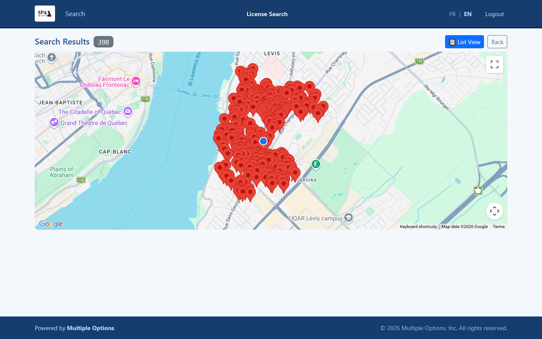542x339 pixels.
Task: Click the blue current location dot
Action: click(263, 141)
